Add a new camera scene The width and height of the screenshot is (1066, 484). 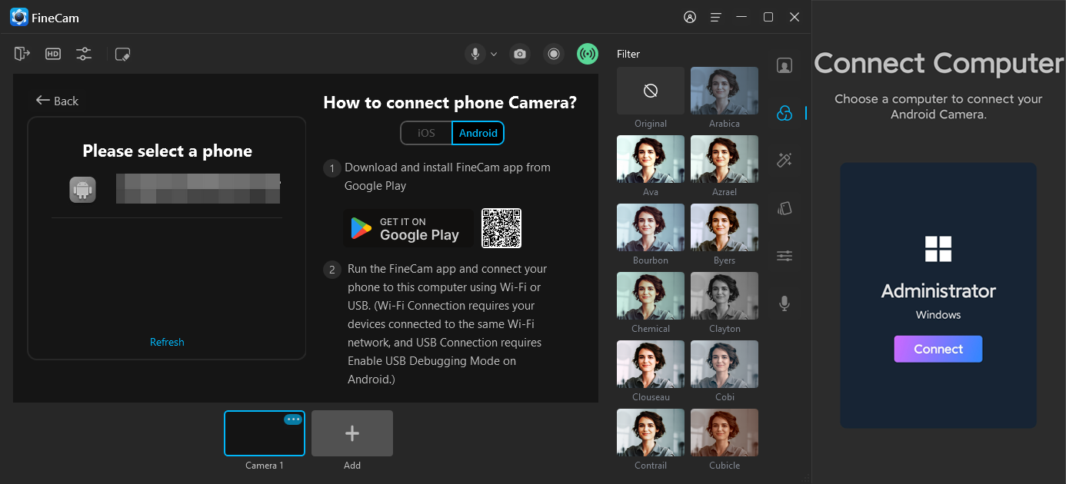tap(352, 433)
